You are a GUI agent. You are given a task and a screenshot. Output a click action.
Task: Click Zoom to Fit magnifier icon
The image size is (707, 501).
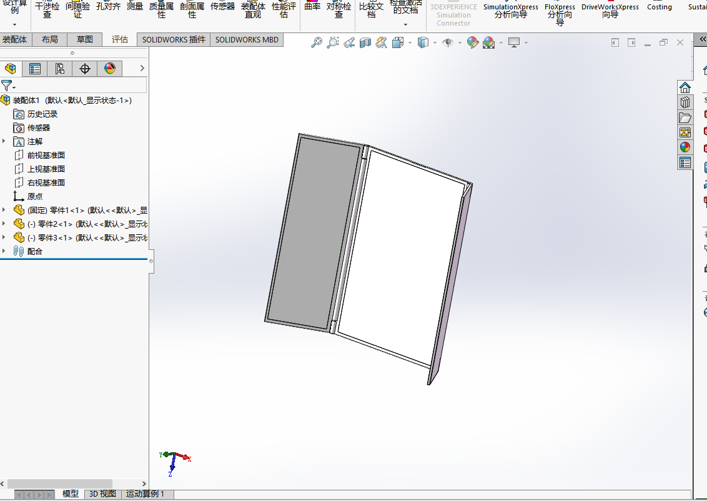pos(317,42)
